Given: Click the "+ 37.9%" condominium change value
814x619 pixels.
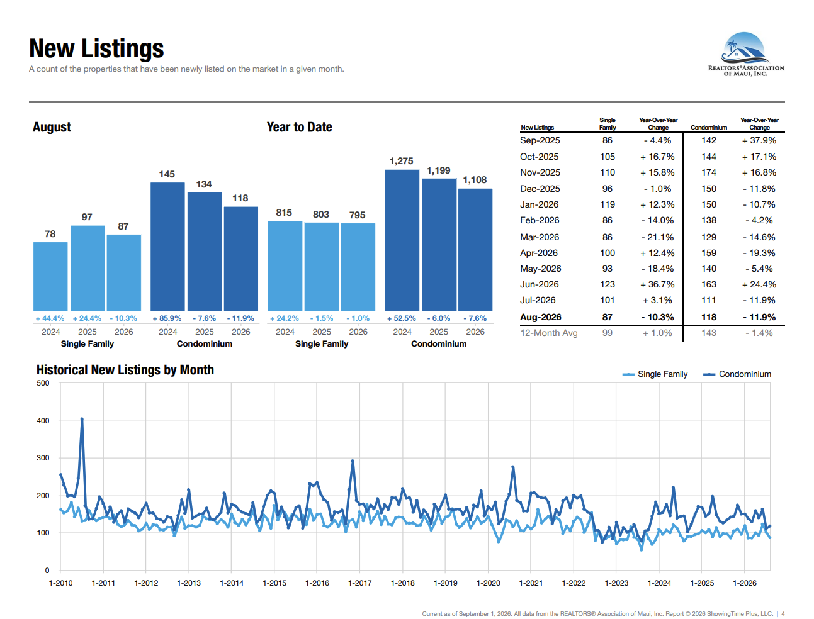Looking at the screenshot, I should point(759,140).
